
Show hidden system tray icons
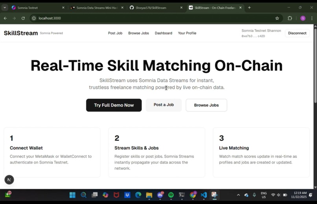238,195
